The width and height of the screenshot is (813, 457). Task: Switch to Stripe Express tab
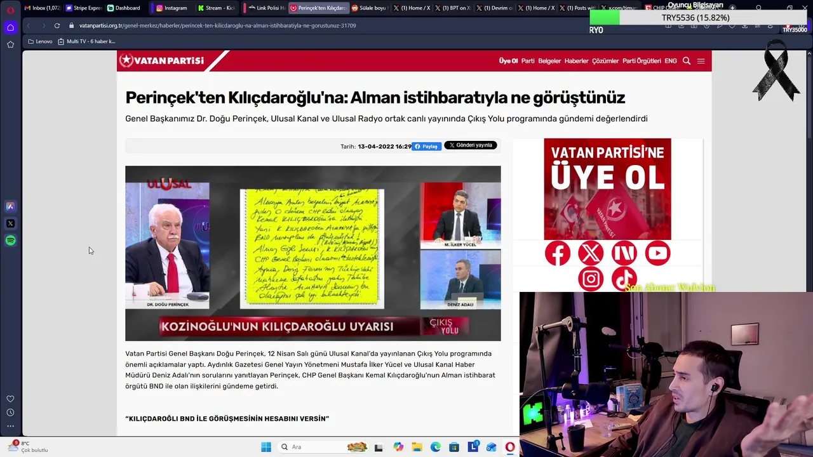click(84, 8)
